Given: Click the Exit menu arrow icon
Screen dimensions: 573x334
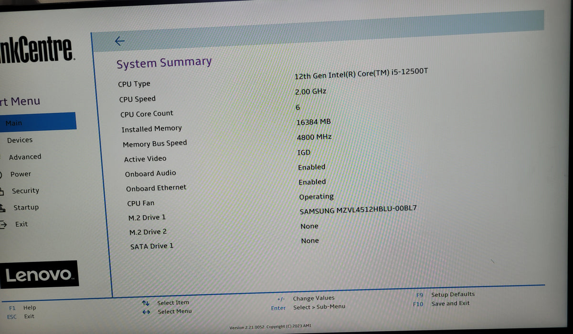Looking at the screenshot, I should [x=3, y=224].
